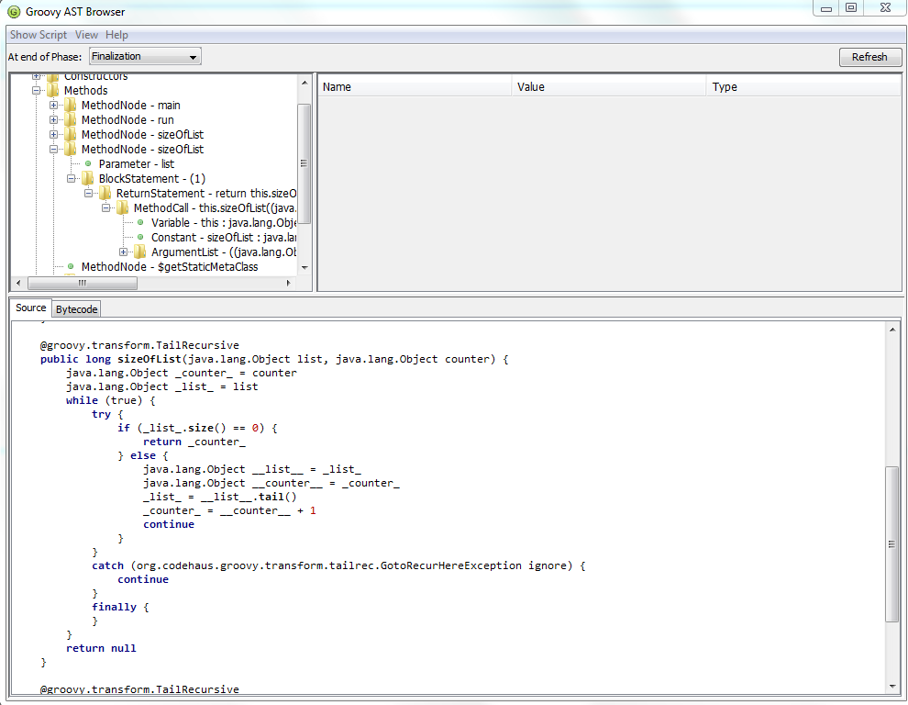Click the tree panel horizontal scrollbar thumb
The height and width of the screenshot is (705, 908).
pyautogui.click(x=81, y=283)
